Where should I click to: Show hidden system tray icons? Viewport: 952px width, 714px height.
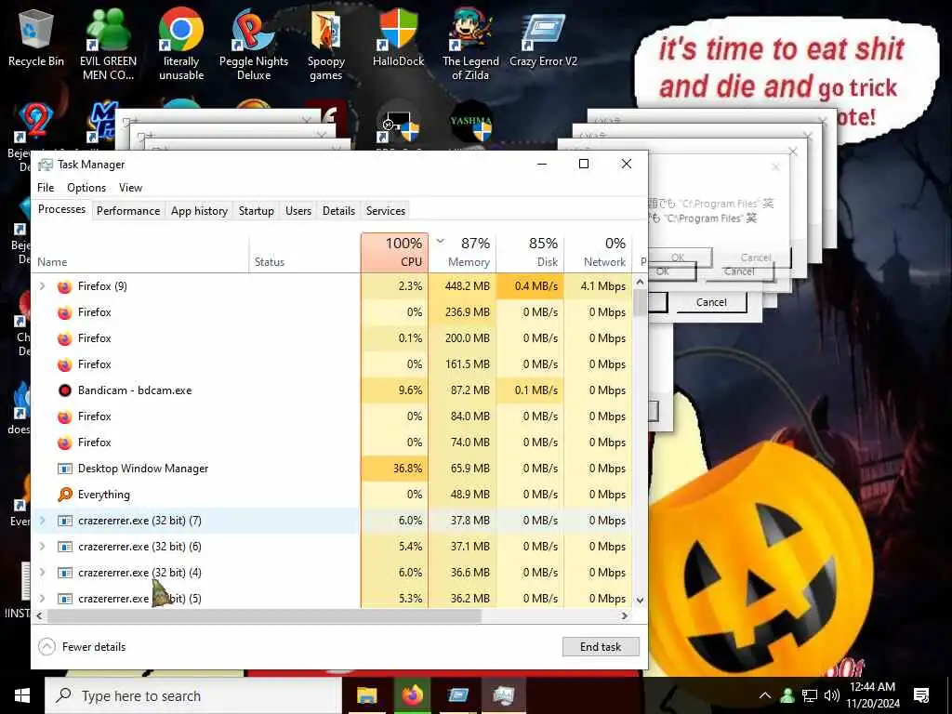click(765, 695)
